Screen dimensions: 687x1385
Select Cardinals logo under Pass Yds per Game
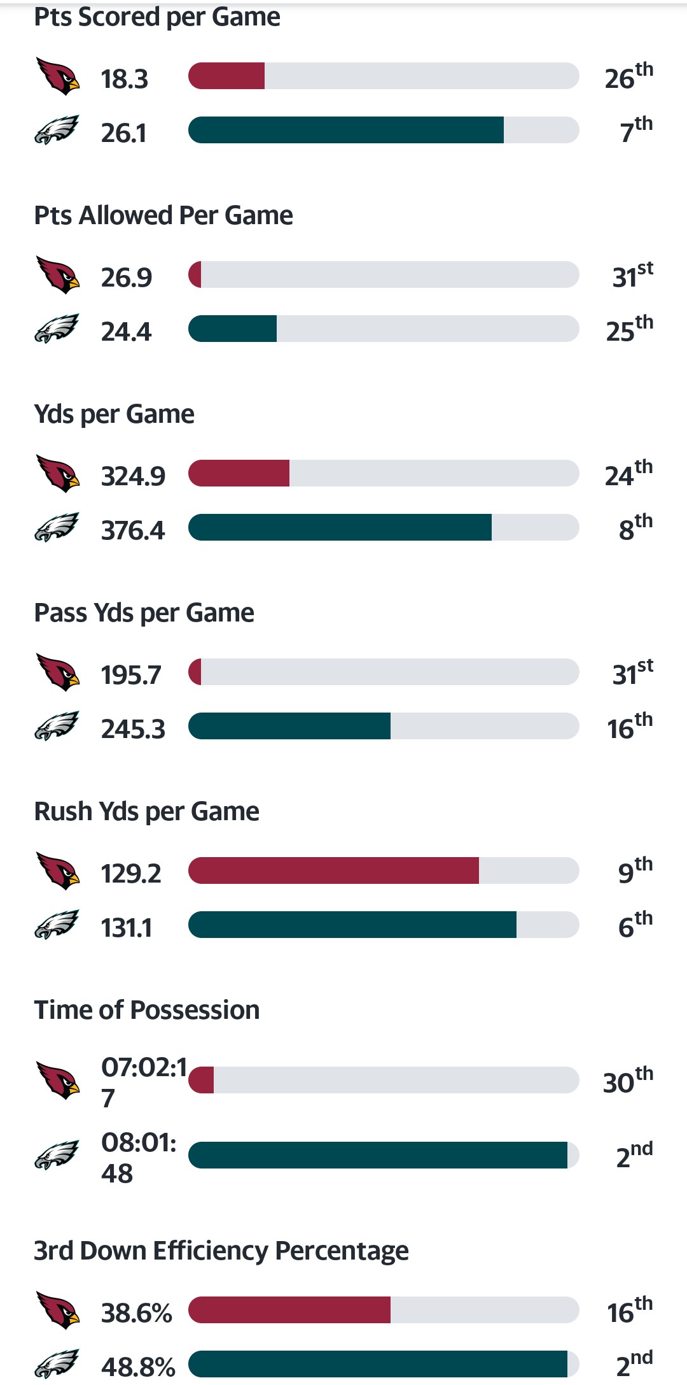point(57,672)
